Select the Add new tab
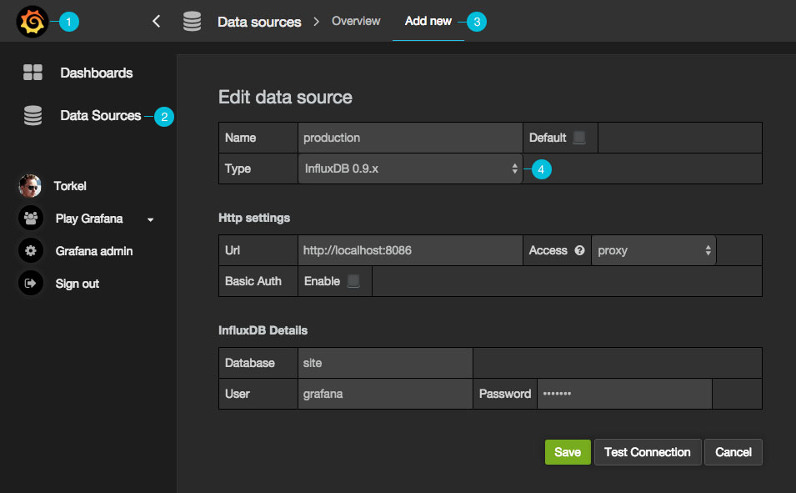The height and width of the screenshot is (493, 796). [428, 21]
